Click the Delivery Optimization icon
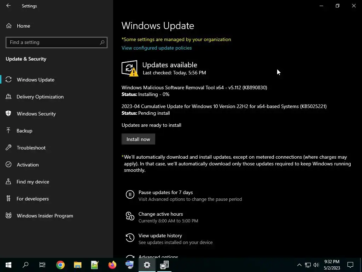The image size is (362, 272). (x=8, y=96)
